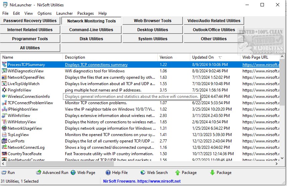Switch to Password Recovery Utilities group
287x186 pixels.
[30, 21]
